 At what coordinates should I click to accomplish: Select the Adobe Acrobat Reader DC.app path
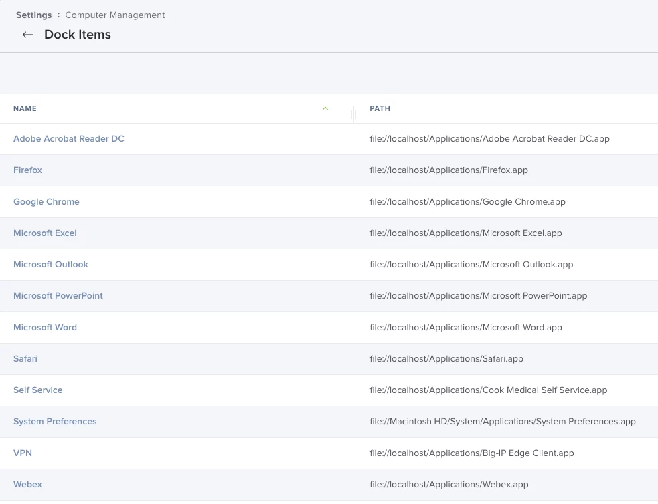point(490,138)
